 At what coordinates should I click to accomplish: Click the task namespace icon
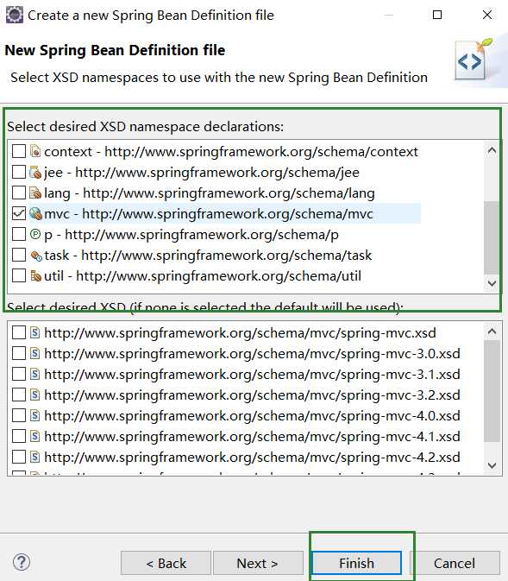tap(36, 256)
